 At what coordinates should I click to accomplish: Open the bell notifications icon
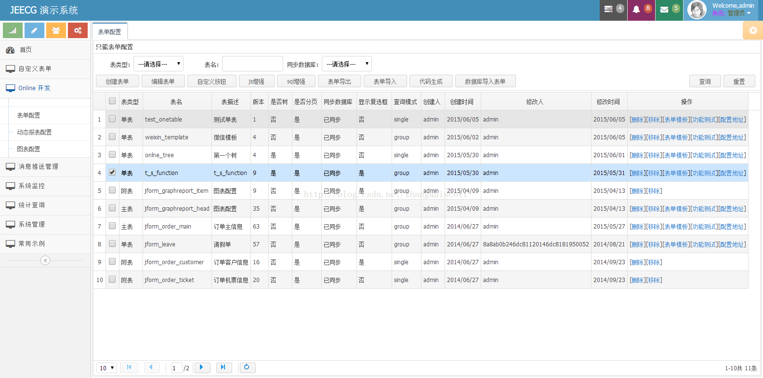(x=636, y=9)
